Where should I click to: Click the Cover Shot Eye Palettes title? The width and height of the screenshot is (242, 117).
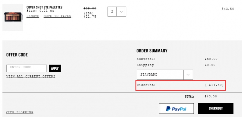(44, 7)
